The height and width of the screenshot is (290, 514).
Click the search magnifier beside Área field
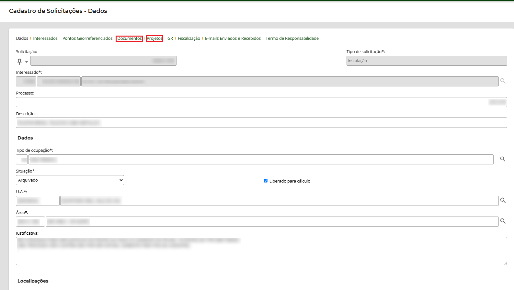click(503, 221)
